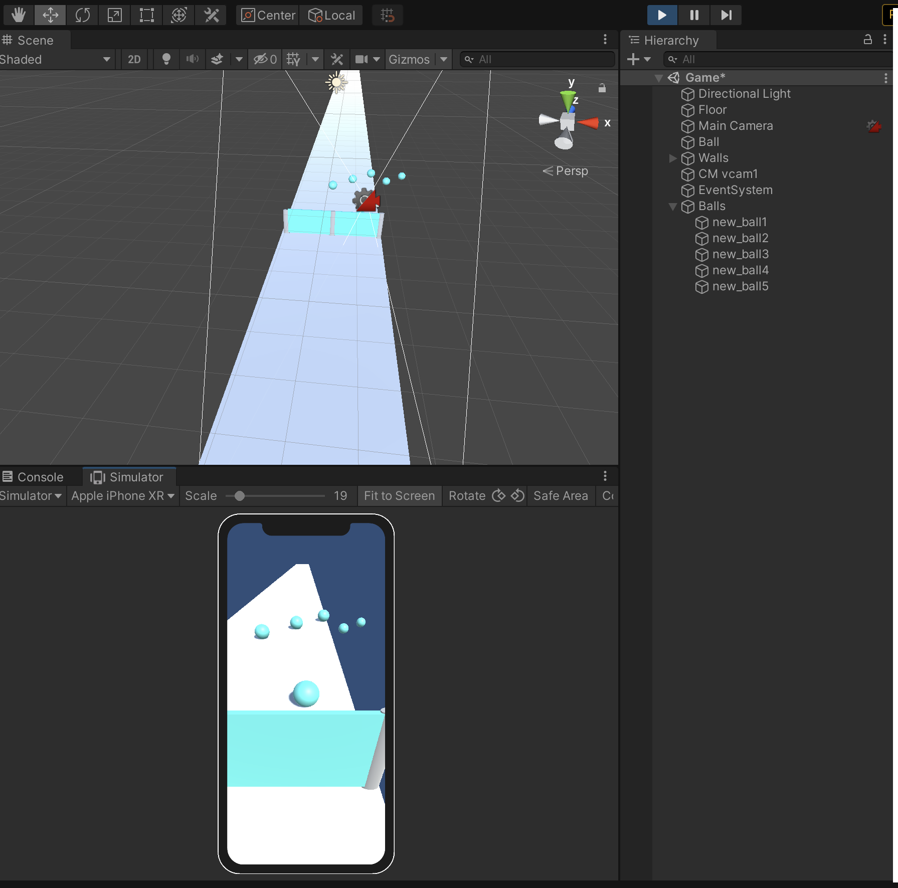The image size is (898, 888).
Task: Select the Rotate tool
Action: click(82, 15)
